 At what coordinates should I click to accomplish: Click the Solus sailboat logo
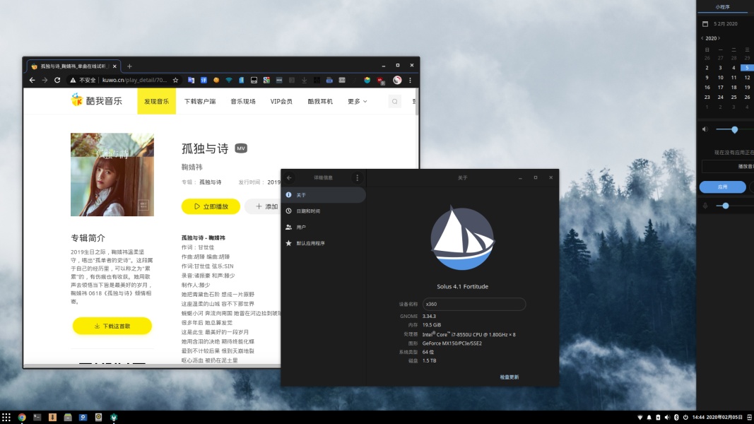[x=463, y=238]
